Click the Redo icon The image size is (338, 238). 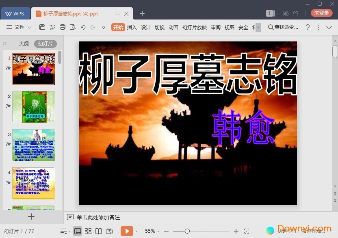[93, 27]
